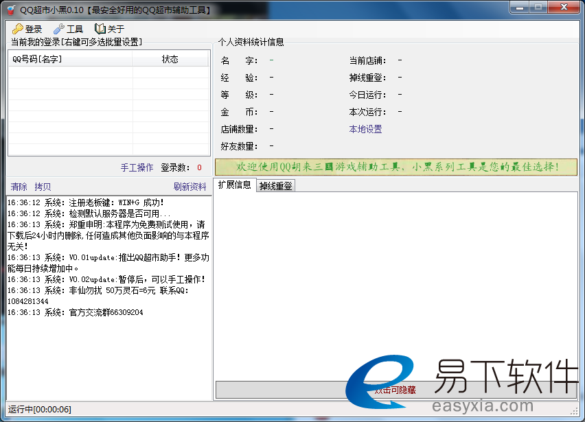
Task: Switch to the 扩展信息 tab
Action: pos(235,185)
